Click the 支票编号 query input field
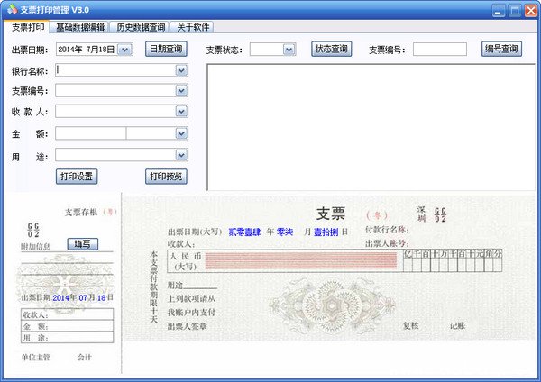 click(x=440, y=50)
